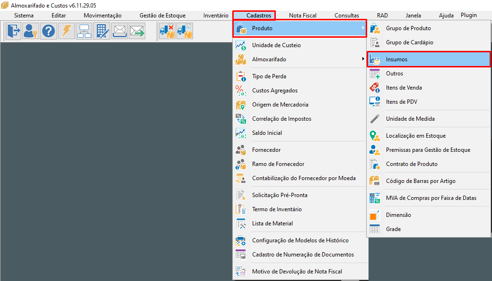Expand the Produto submenu arrow

coord(363,28)
